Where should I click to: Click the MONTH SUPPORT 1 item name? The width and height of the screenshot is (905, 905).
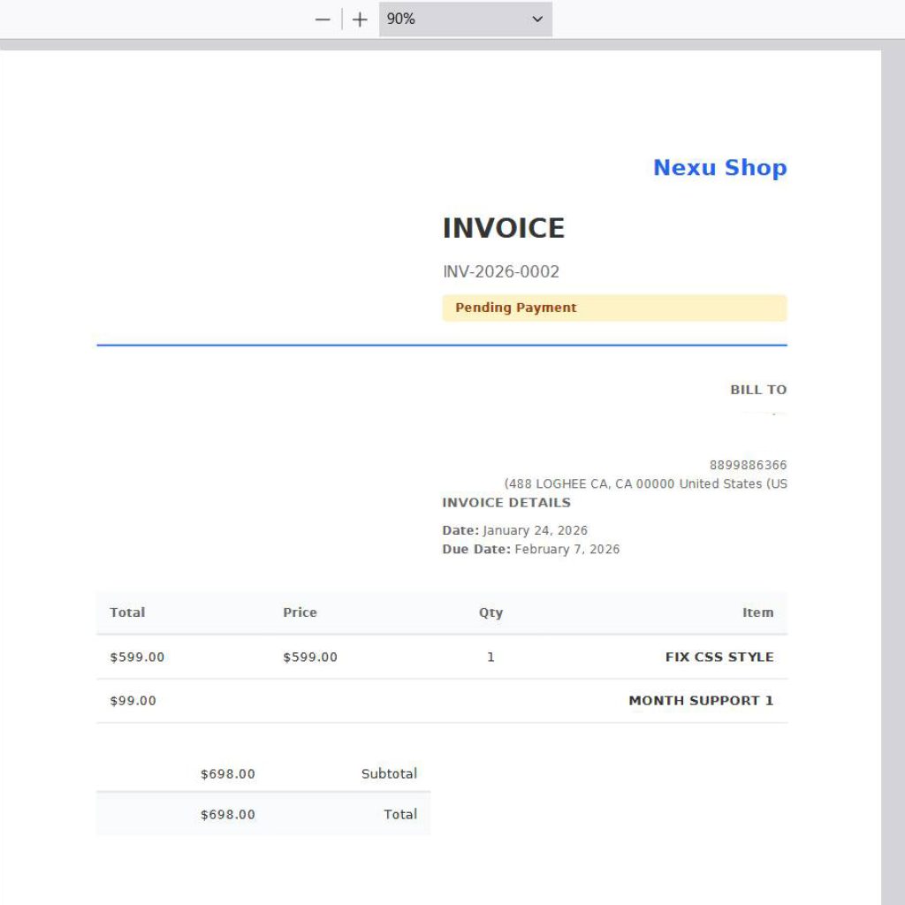pos(701,701)
